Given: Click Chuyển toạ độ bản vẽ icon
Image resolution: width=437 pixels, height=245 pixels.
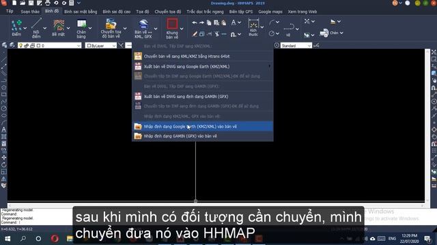Looking at the screenshot, I should coord(111,24).
